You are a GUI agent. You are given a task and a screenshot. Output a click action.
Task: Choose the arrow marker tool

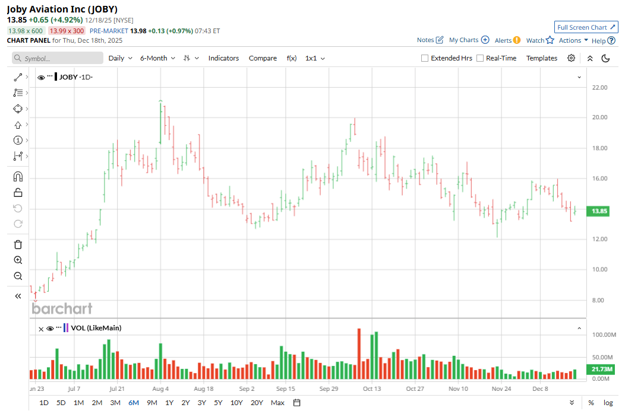click(18, 125)
